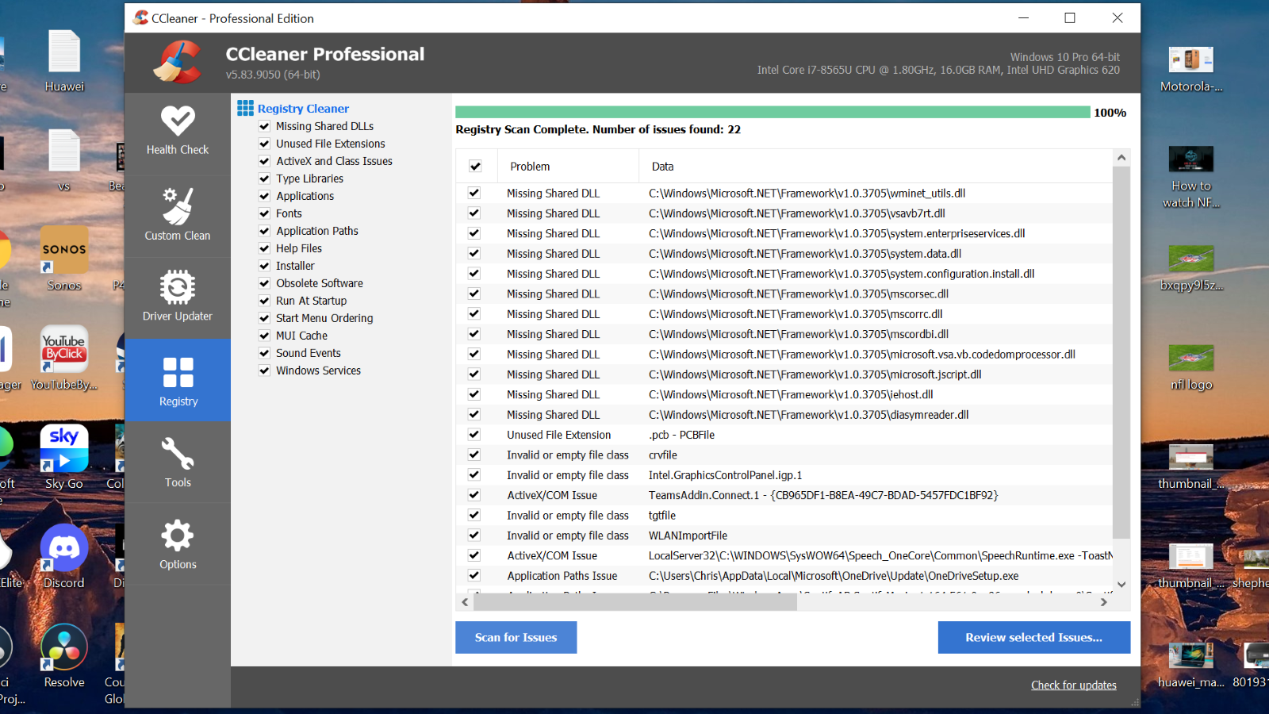Select the Motorola desktop image file
This screenshot has width=1269, height=714.
tap(1190, 70)
